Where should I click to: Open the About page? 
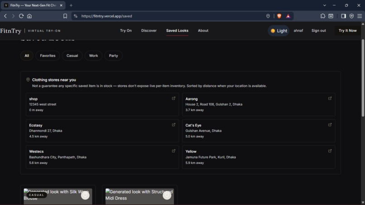[x=203, y=31]
